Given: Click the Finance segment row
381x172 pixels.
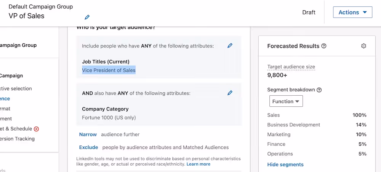Looking at the screenshot, I should 317,144.
